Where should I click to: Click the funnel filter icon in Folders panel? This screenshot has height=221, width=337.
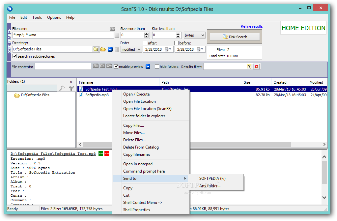tap(71, 88)
